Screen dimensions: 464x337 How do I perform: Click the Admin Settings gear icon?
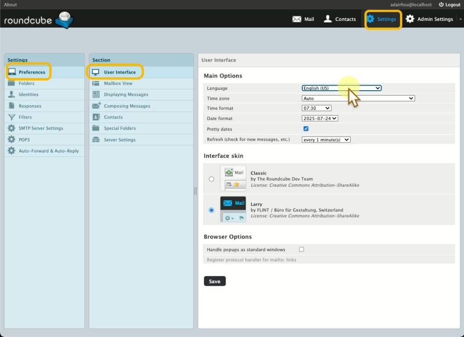[410, 19]
